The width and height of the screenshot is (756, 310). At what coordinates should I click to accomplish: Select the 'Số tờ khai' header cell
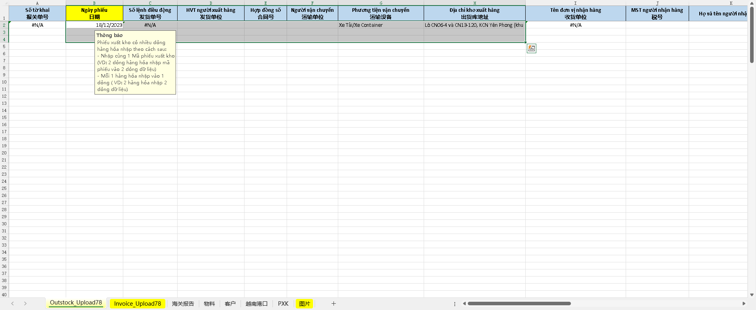point(37,13)
